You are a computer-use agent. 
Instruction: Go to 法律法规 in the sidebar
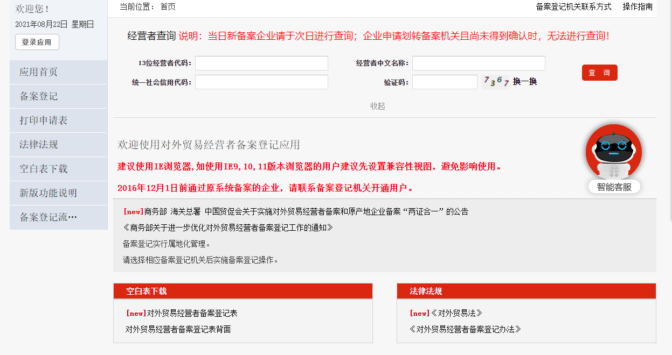pyautogui.click(x=38, y=145)
